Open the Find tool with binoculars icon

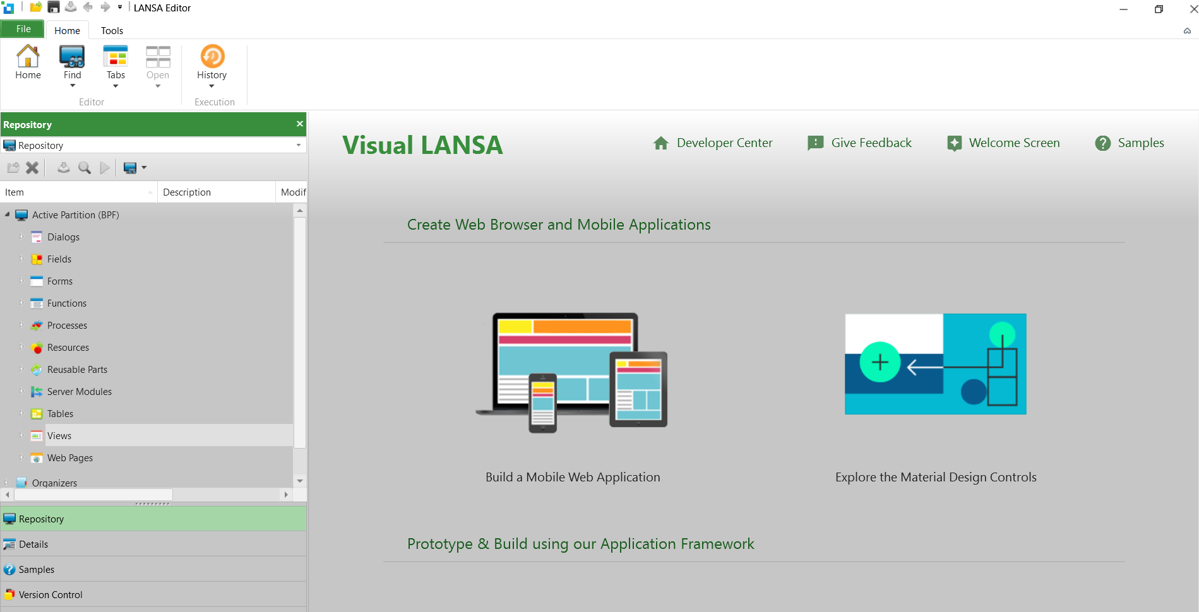(x=72, y=57)
